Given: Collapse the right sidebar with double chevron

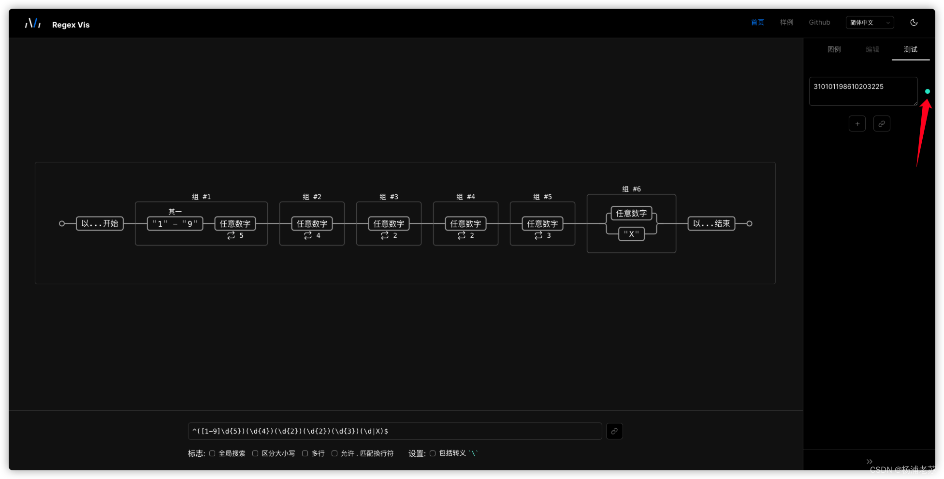Looking at the screenshot, I should click(869, 462).
